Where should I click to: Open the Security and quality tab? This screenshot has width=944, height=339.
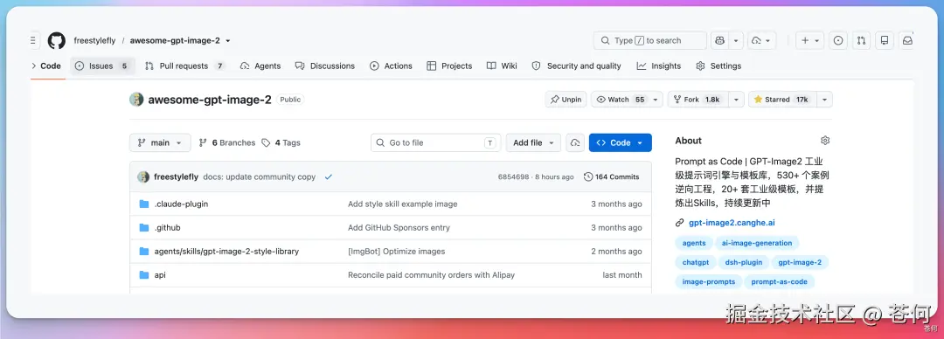pyautogui.click(x=576, y=66)
